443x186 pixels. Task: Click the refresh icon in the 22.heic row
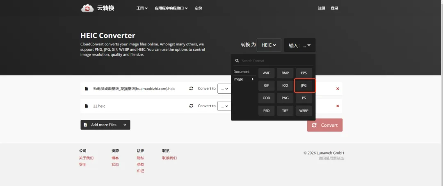tap(191, 106)
